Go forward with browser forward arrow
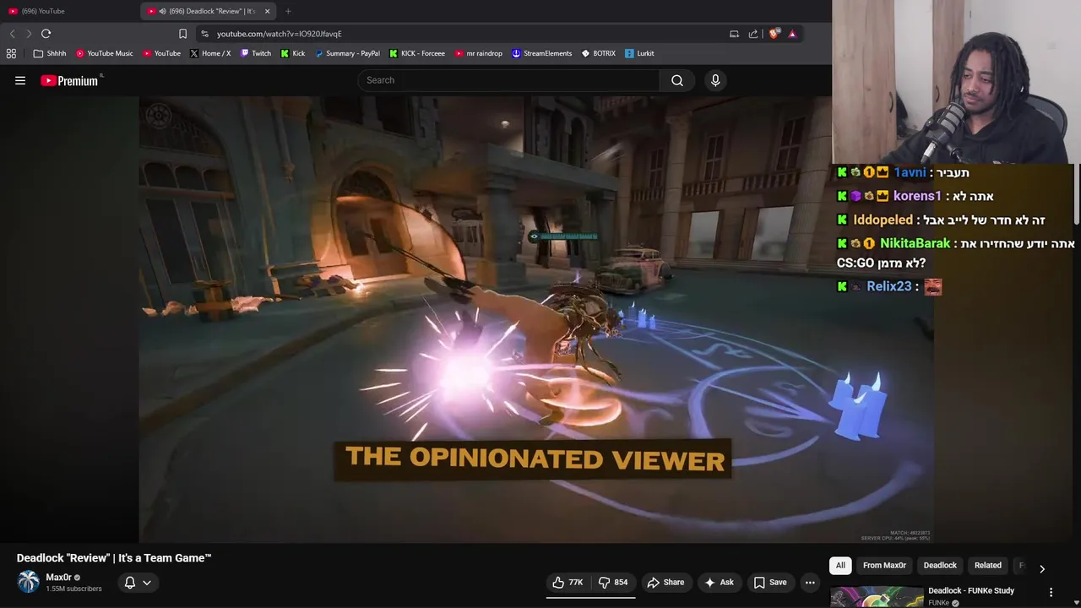The height and width of the screenshot is (608, 1081). 28,34
